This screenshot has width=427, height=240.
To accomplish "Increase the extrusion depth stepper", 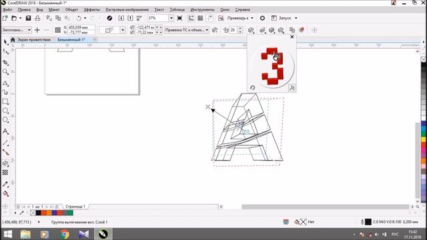I will tap(240, 28).
